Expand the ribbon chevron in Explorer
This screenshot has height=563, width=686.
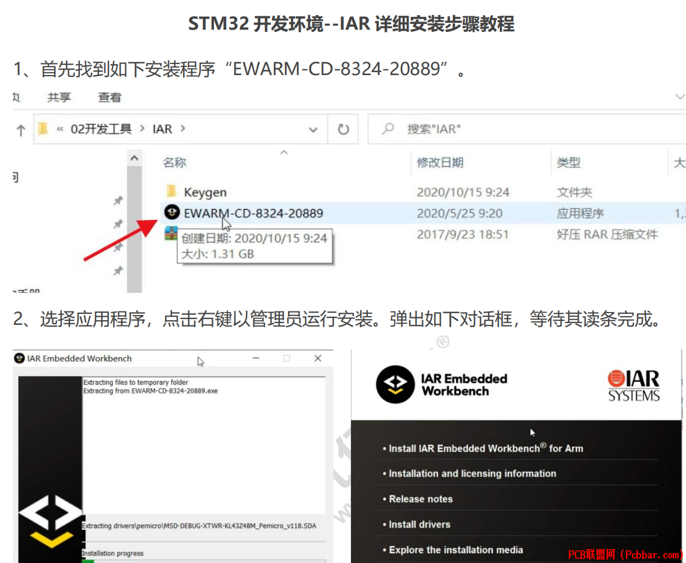(680, 97)
